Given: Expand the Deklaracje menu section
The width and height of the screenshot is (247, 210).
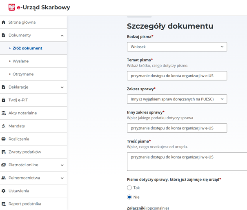Looking at the screenshot, I should point(62,87).
